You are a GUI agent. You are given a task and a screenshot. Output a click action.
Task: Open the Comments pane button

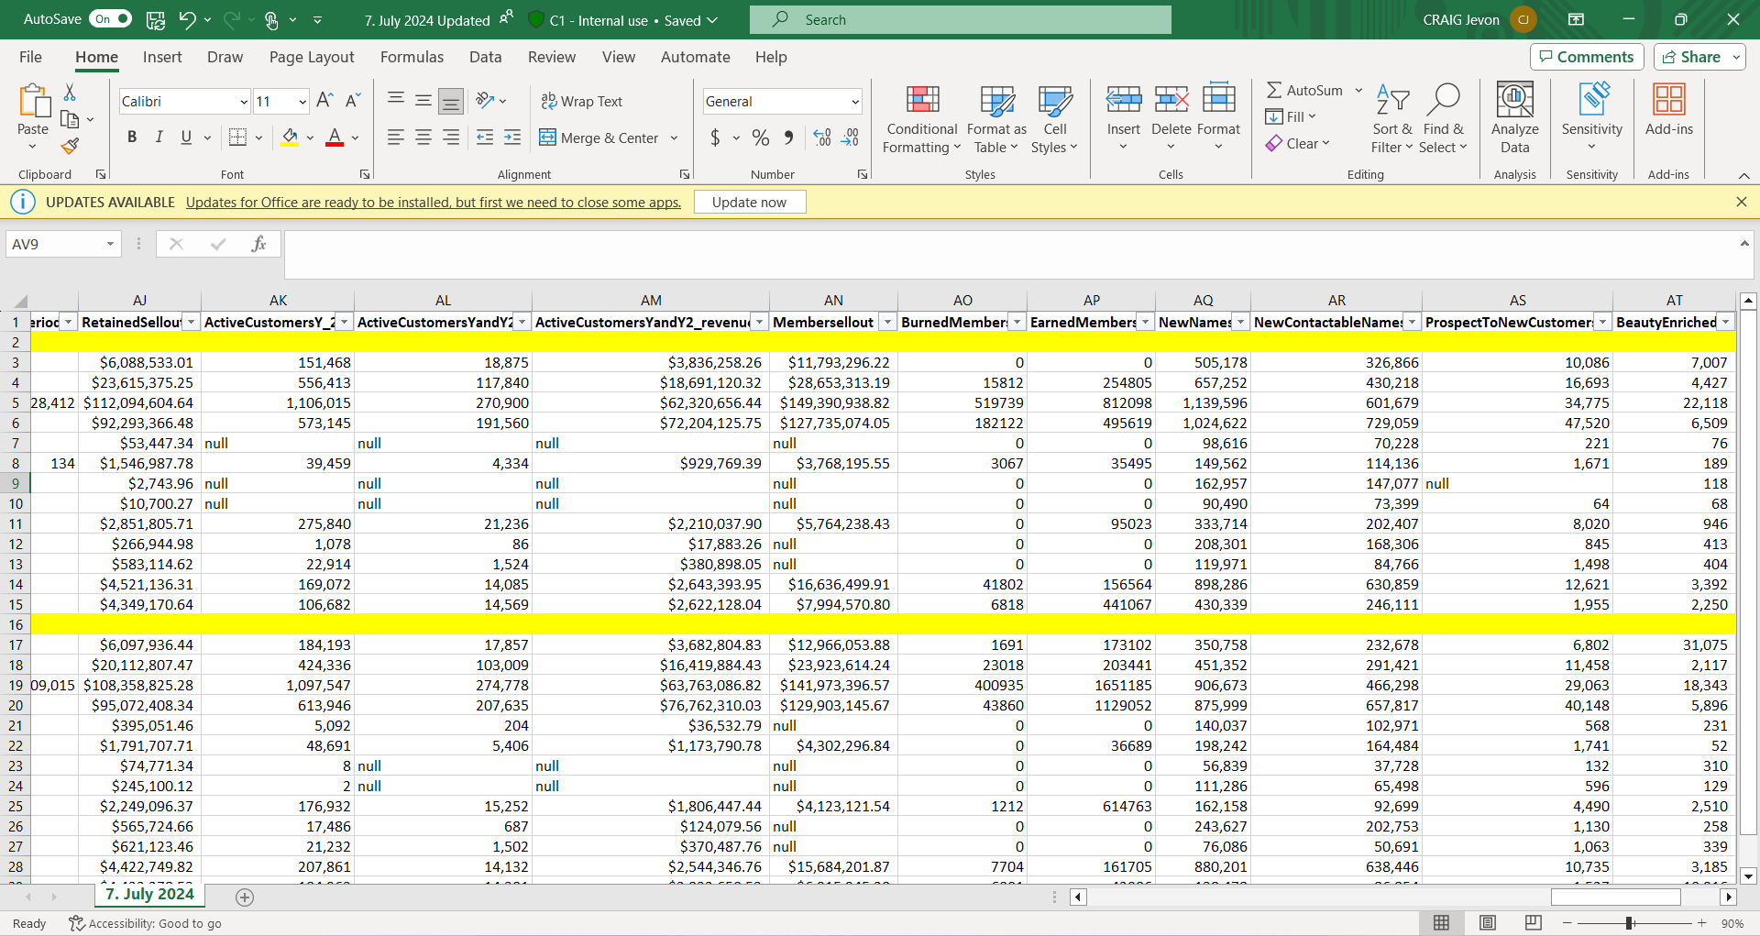tap(1586, 57)
